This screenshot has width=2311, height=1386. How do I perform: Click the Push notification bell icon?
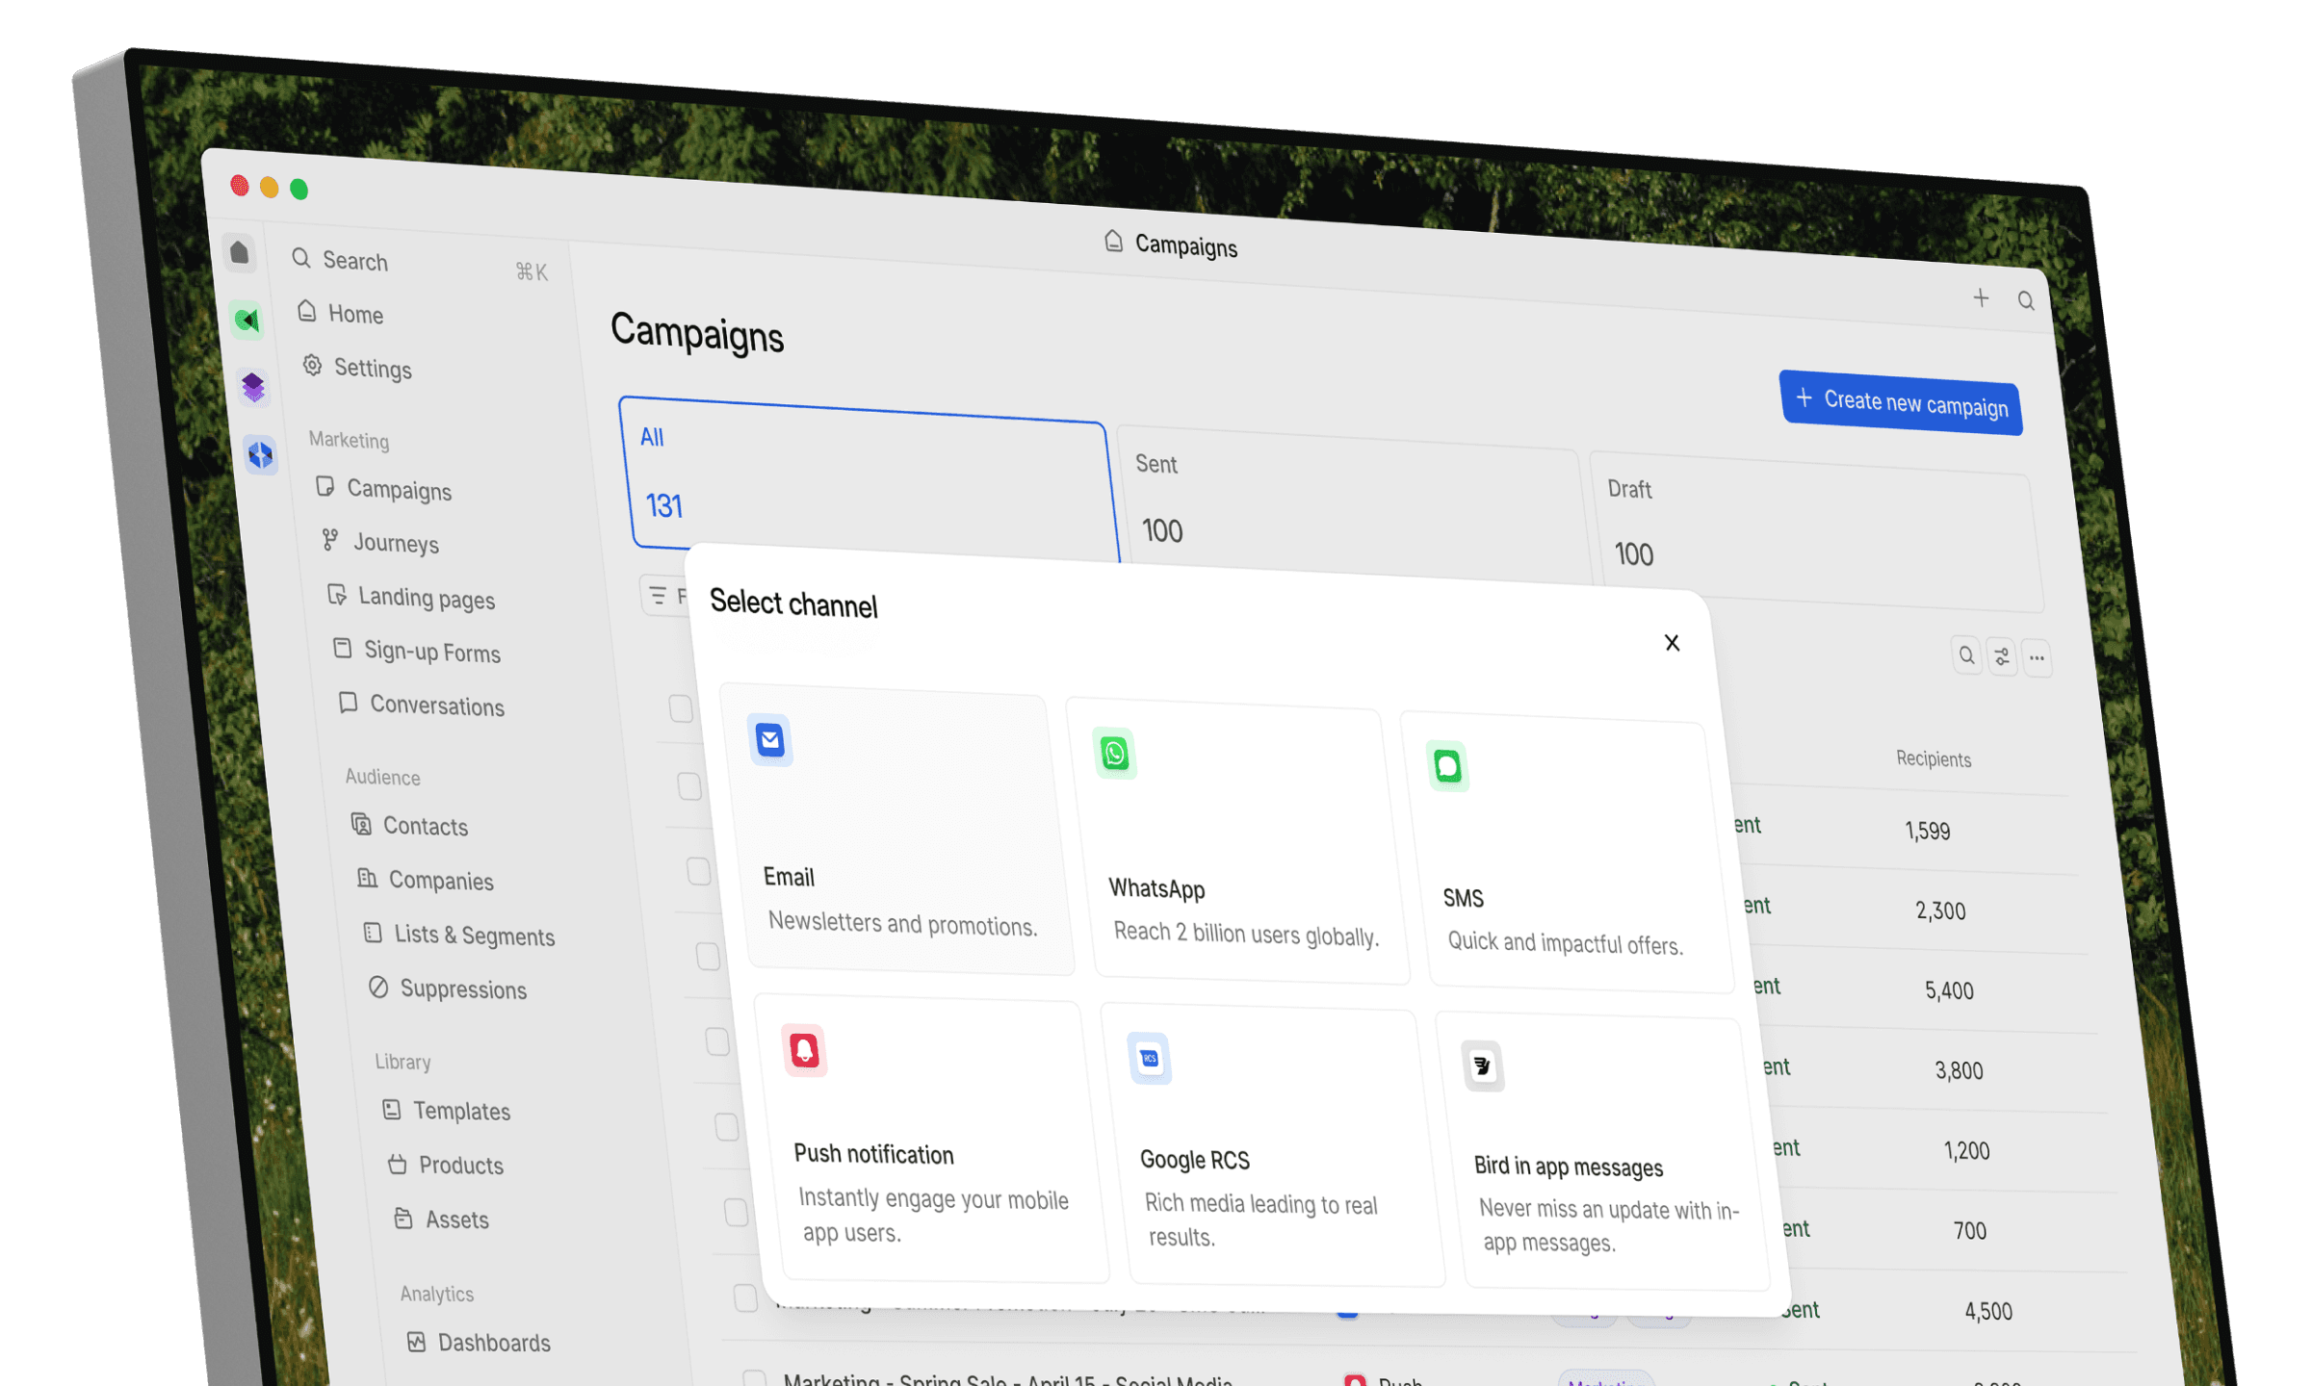[x=804, y=1050]
